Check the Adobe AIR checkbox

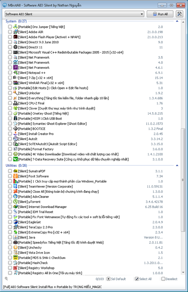(x=10, y=32)
